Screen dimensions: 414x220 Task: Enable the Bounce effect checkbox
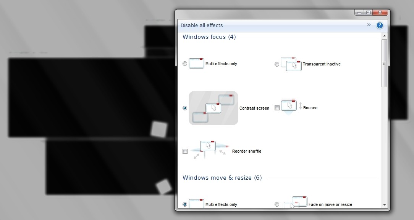[277, 108]
